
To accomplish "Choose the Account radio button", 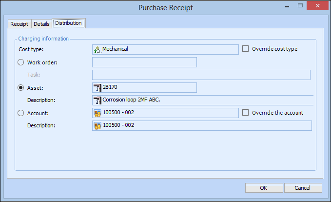I will pos(21,113).
